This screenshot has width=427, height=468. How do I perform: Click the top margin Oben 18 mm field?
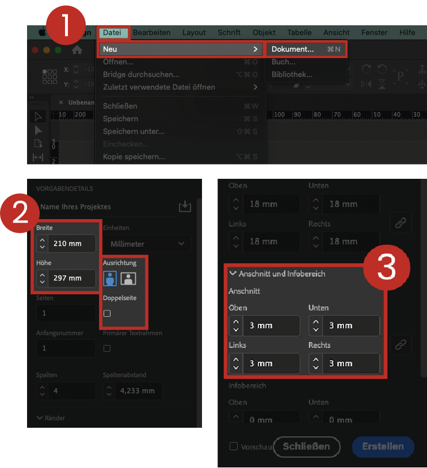point(271,204)
